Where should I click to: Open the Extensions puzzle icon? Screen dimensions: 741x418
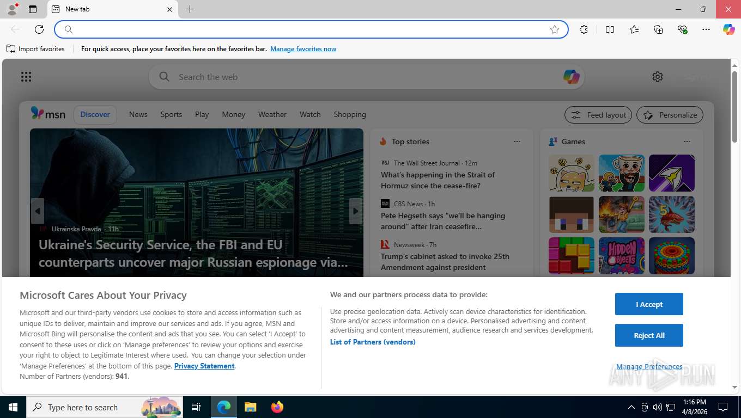pyautogui.click(x=584, y=29)
